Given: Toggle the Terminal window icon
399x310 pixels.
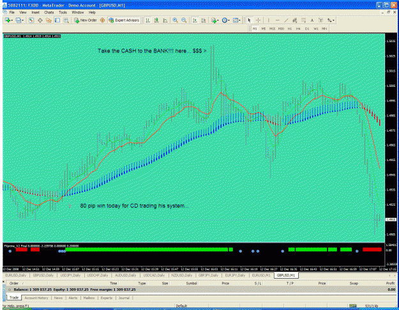Looking at the screenshot, I should click(x=57, y=20).
